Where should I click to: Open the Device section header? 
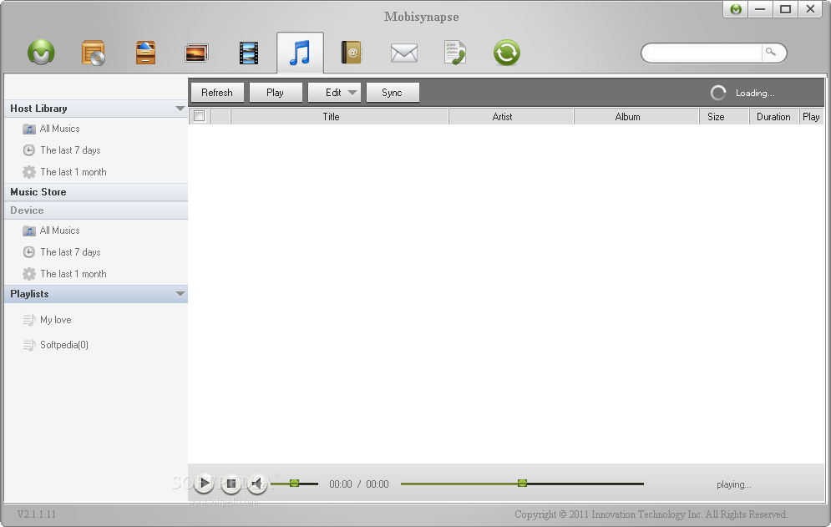tap(96, 210)
